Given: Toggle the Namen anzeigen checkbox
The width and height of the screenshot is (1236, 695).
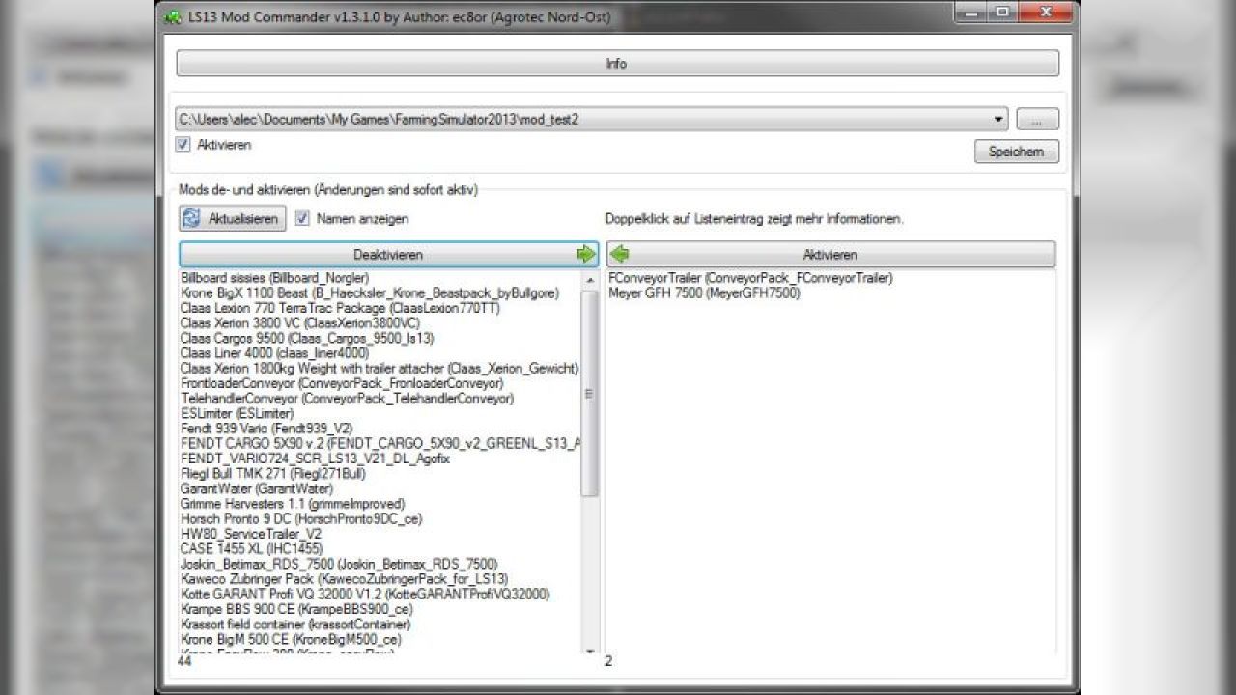Looking at the screenshot, I should [x=302, y=219].
